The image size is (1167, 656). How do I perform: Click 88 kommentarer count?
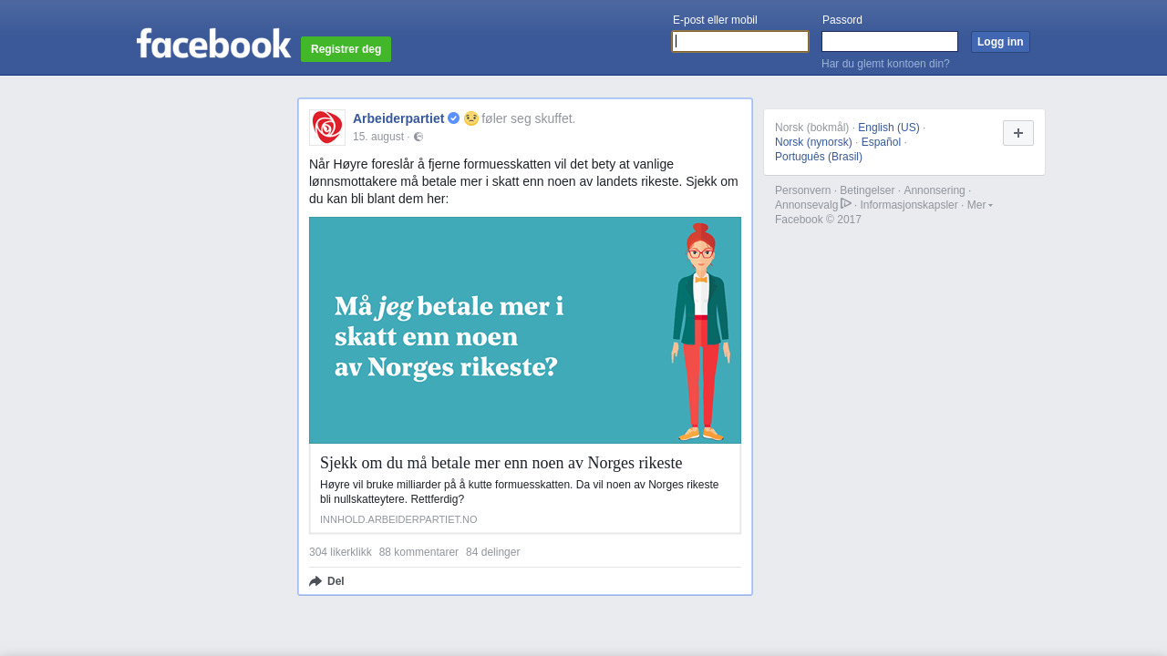click(x=418, y=552)
